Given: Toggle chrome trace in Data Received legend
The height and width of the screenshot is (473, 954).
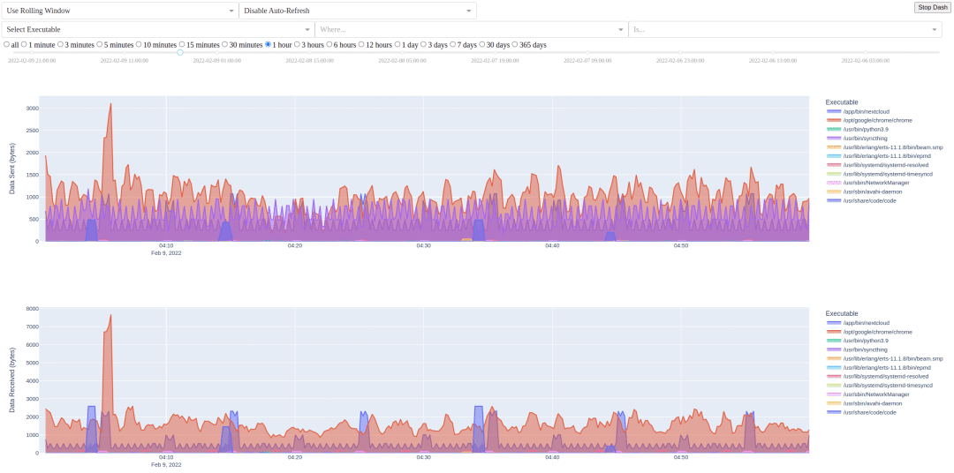Looking at the screenshot, I should (869, 332).
